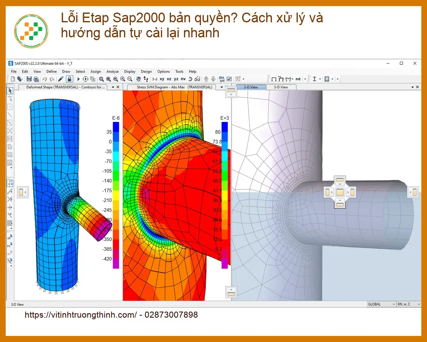Switch to the xy plane view

tap(162, 79)
